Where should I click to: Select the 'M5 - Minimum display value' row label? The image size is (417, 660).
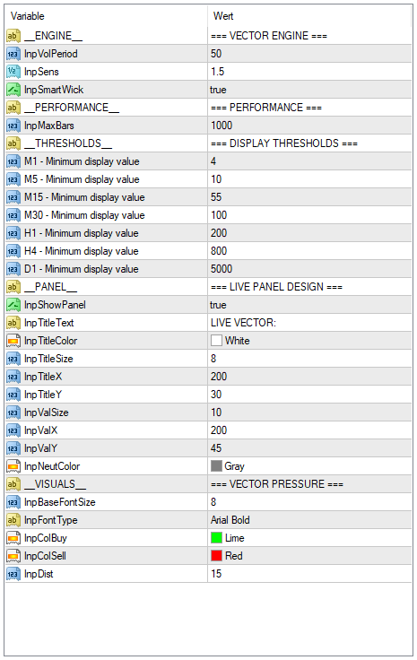tap(82, 179)
